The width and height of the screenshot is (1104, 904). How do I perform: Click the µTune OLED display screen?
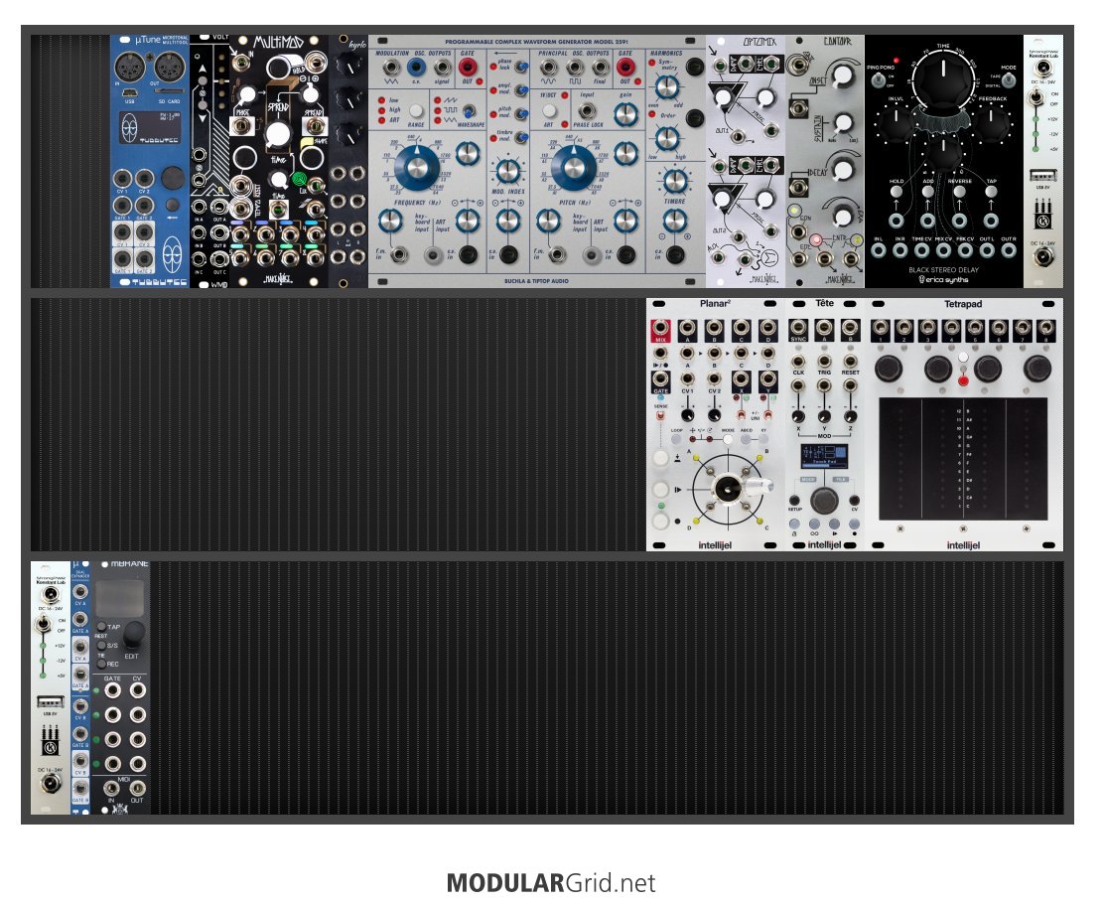tap(149, 128)
